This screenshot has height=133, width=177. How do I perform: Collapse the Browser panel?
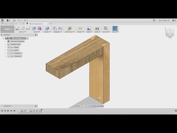tap(1, 35)
